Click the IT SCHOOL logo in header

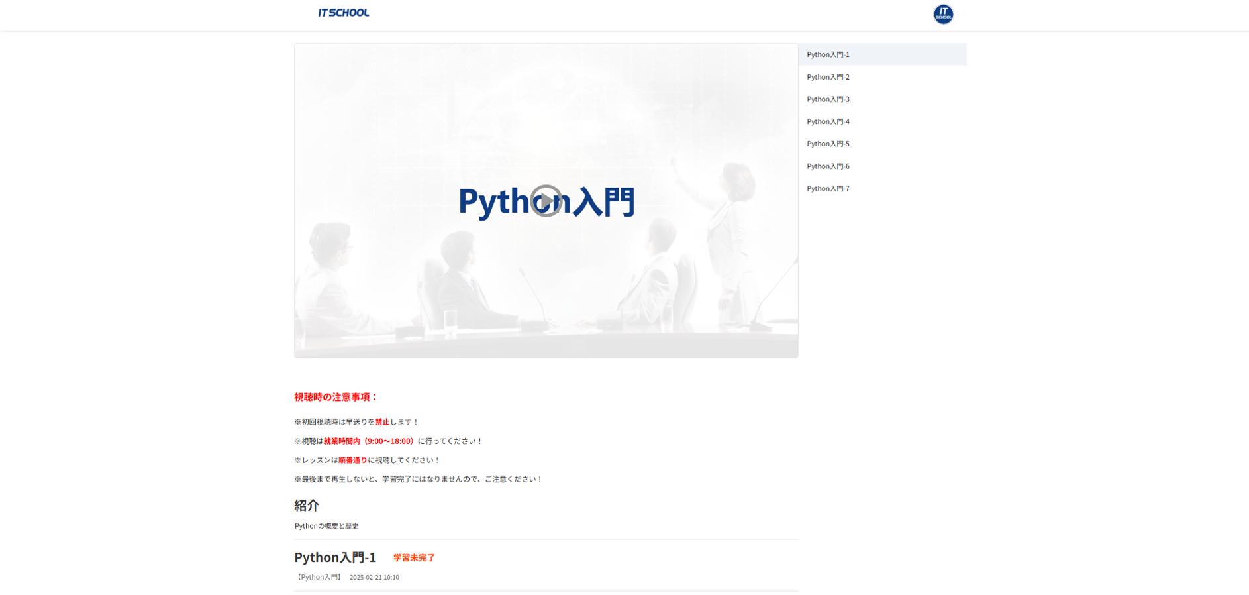coord(343,13)
